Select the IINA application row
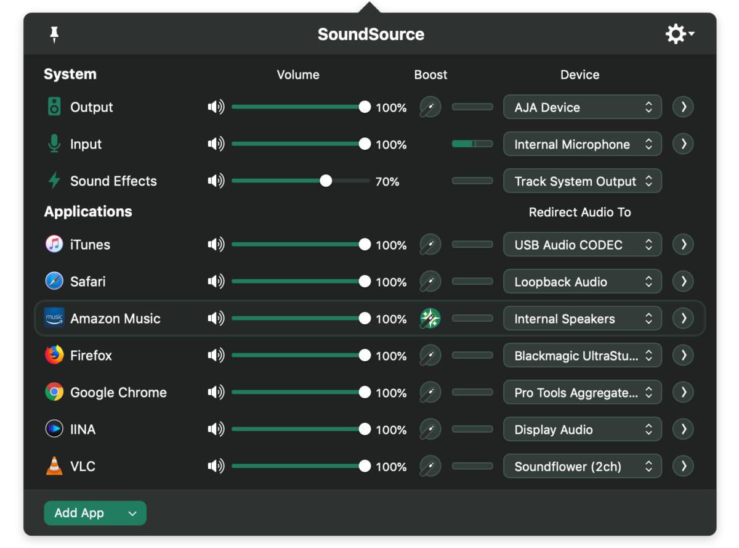This screenshot has height=548, width=739. 83,429
